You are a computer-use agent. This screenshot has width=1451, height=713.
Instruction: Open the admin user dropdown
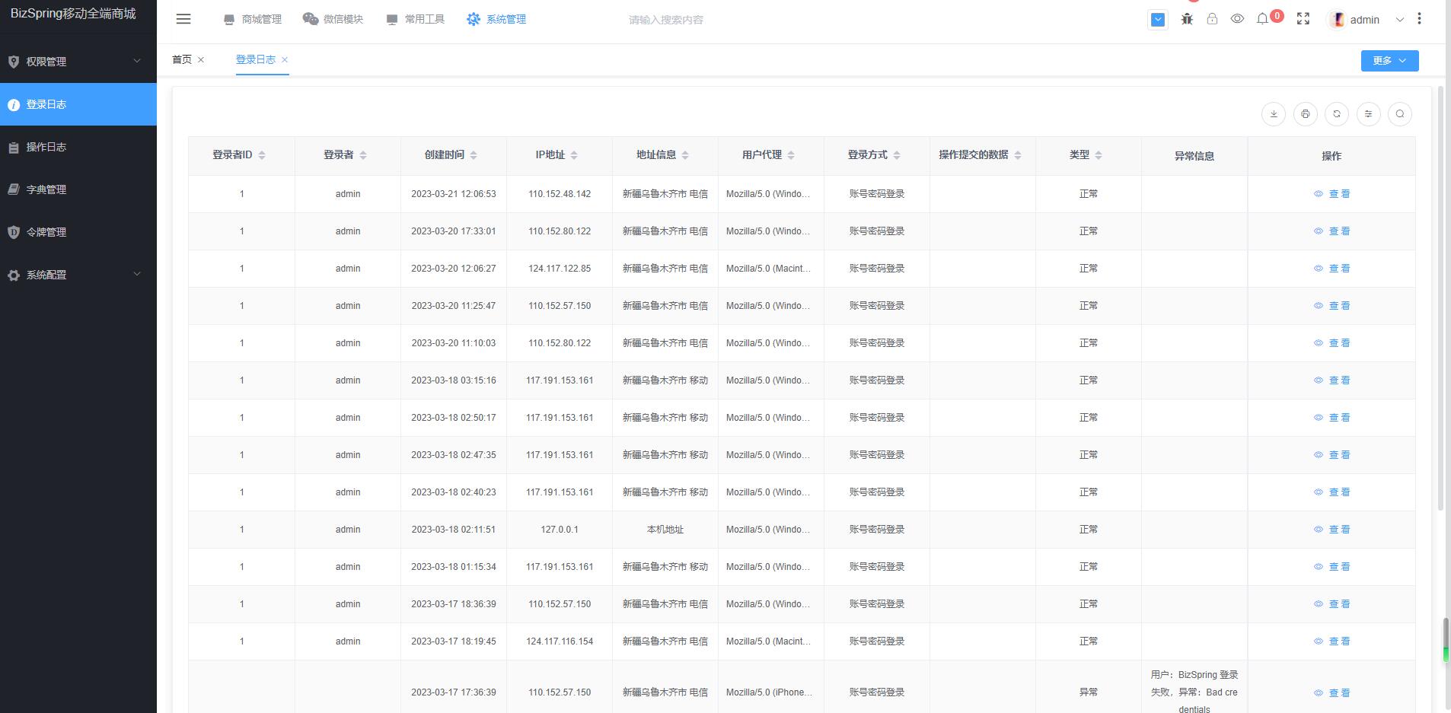(x=1366, y=20)
